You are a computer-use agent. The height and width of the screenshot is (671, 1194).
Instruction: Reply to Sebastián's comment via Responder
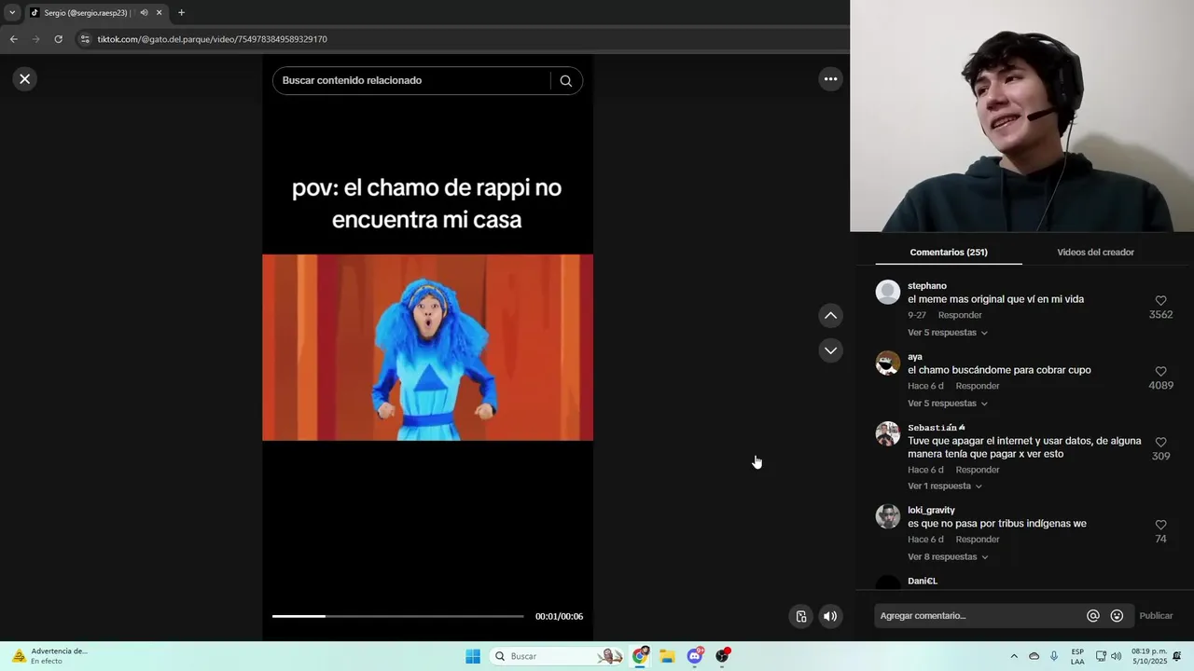[x=978, y=470]
